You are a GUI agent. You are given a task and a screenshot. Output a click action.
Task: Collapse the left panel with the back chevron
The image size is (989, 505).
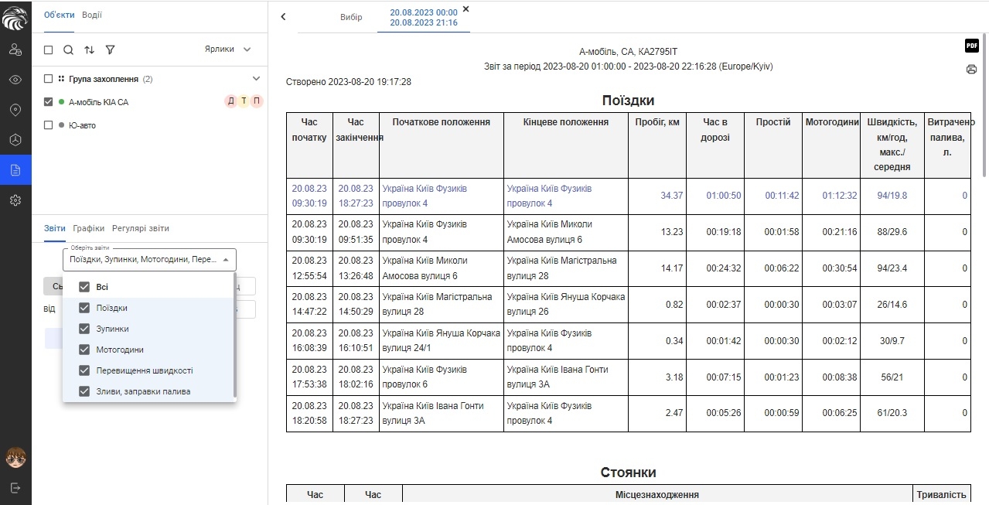click(283, 17)
